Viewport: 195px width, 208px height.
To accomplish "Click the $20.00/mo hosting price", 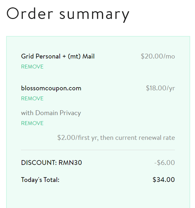I will pyautogui.click(x=158, y=56).
